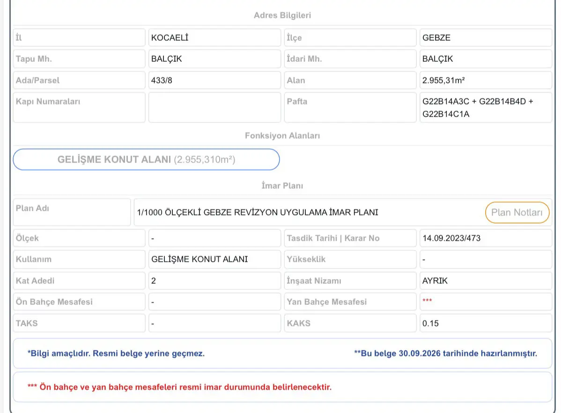Click the Plan Adı label
Screen dimensions: 561x413
pos(33,208)
